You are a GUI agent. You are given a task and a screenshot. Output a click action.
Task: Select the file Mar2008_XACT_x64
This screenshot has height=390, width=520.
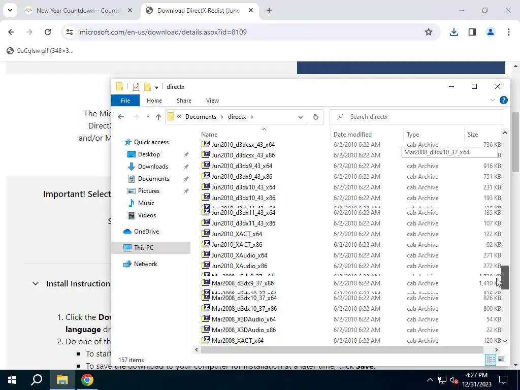point(238,340)
